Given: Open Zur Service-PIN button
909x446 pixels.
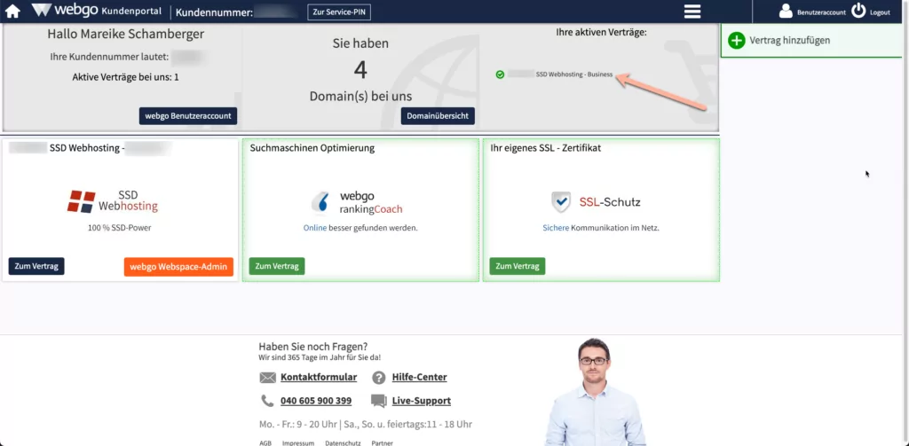Looking at the screenshot, I should coord(339,12).
